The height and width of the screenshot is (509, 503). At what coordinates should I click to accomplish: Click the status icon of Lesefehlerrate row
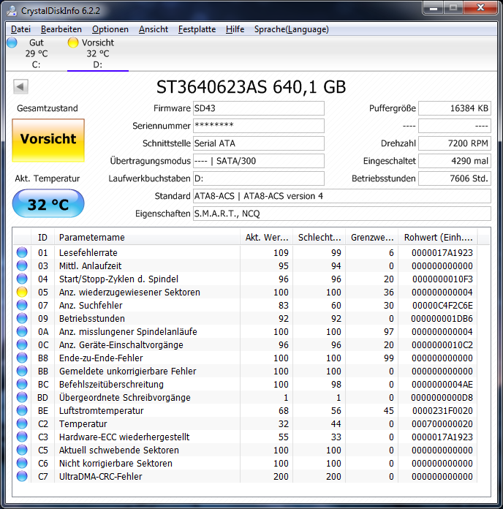pyautogui.click(x=22, y=252)
